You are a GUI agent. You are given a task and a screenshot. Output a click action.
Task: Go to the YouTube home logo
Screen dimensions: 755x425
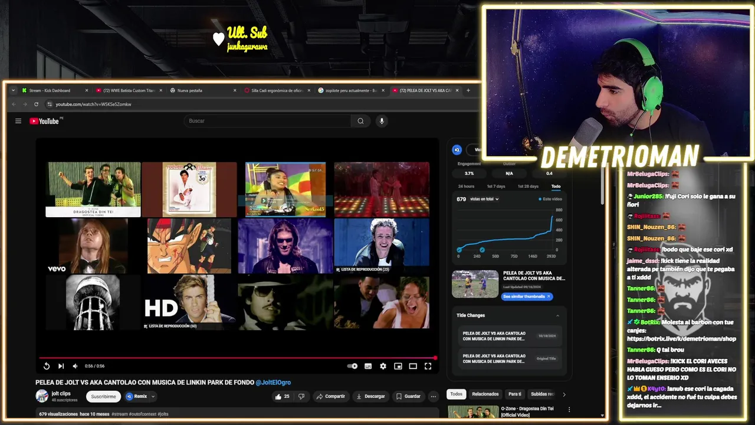tap(45, 121)
